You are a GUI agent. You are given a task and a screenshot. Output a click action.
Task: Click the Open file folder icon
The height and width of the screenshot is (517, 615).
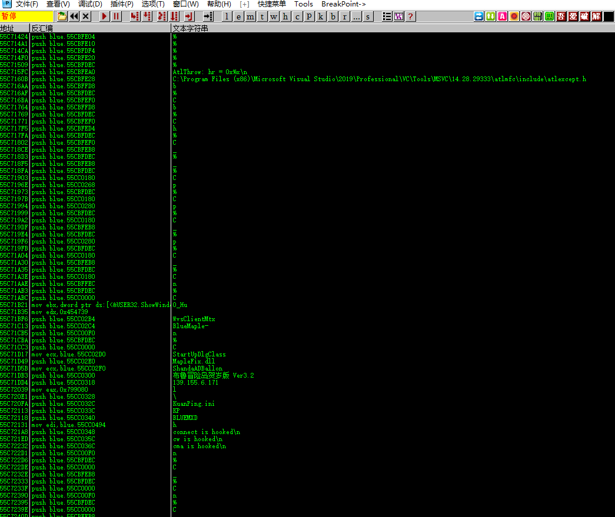pos(62,16)
